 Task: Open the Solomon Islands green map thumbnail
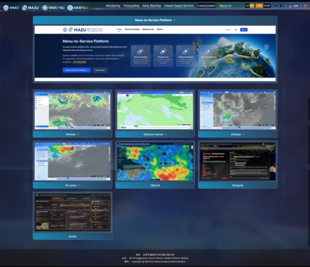coord(155,110)
